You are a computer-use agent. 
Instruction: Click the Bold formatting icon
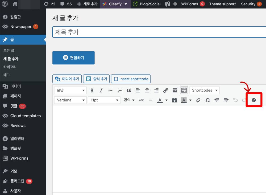point(92,91)
